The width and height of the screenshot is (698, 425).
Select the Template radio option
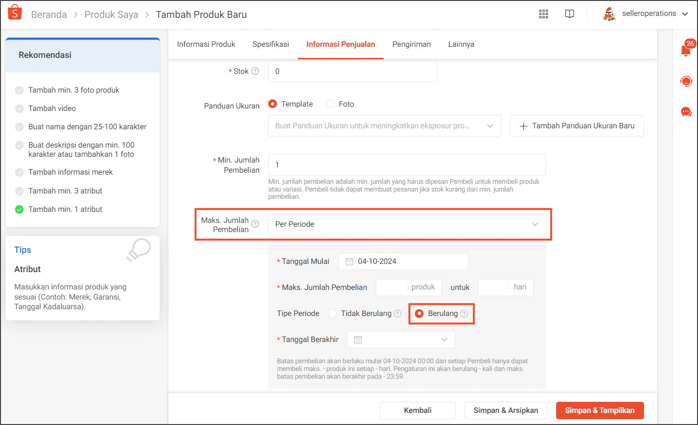(273, 104)
